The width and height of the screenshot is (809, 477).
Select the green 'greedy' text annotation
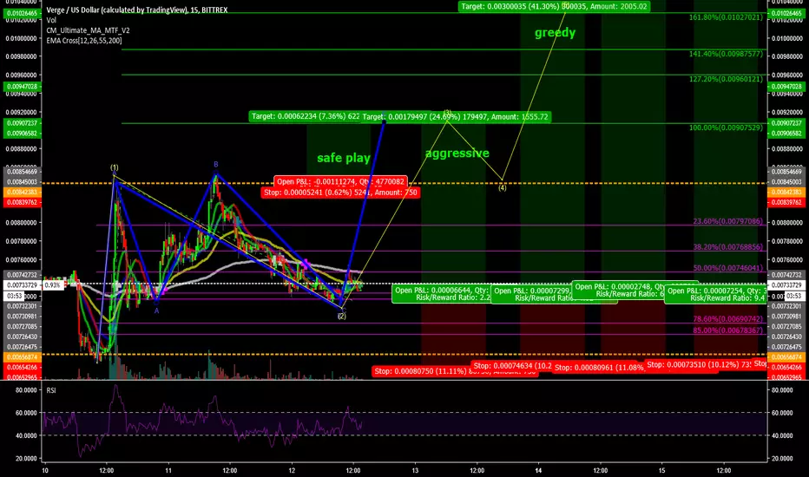click(556, 32)
